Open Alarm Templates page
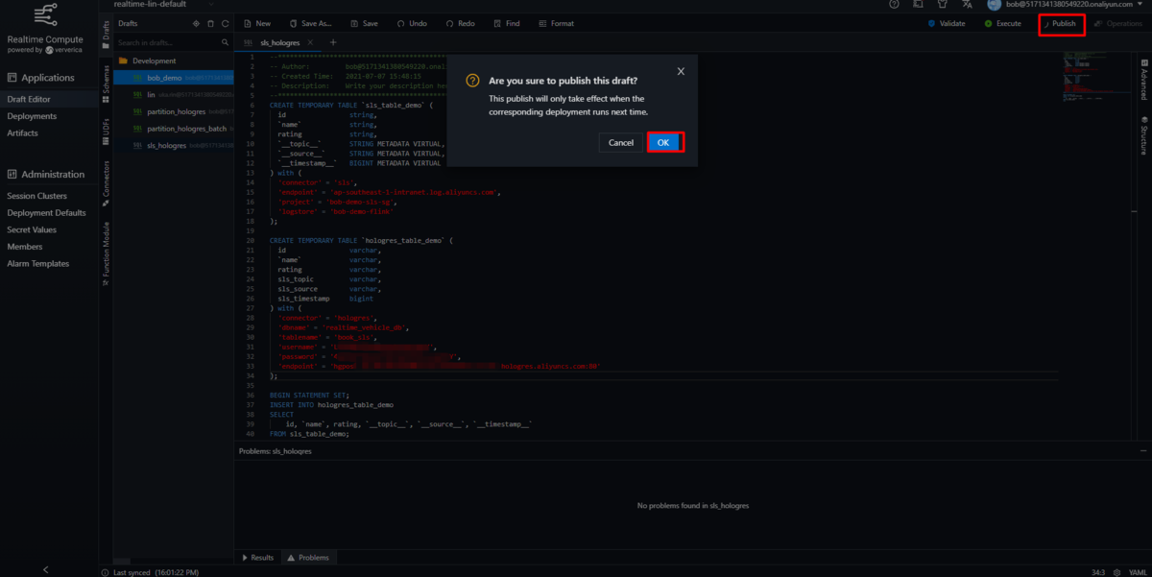This screenshot has width=1152, height=577. pyautogui.click(x=37, y=263)
